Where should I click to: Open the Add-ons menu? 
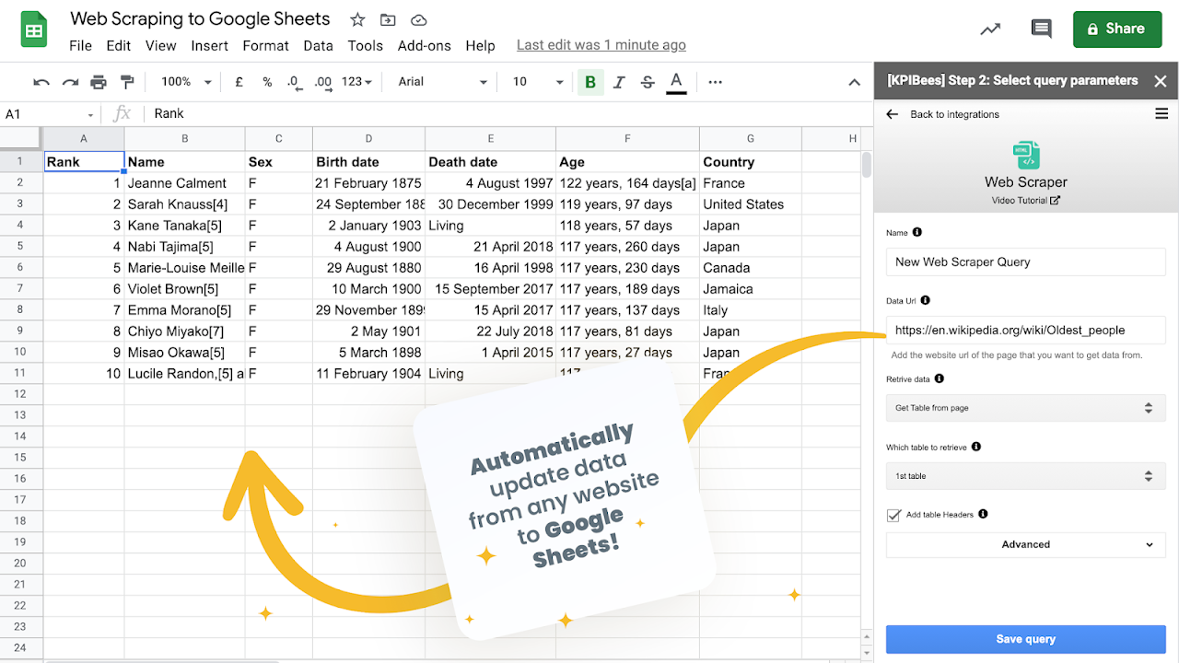[425, 45]
